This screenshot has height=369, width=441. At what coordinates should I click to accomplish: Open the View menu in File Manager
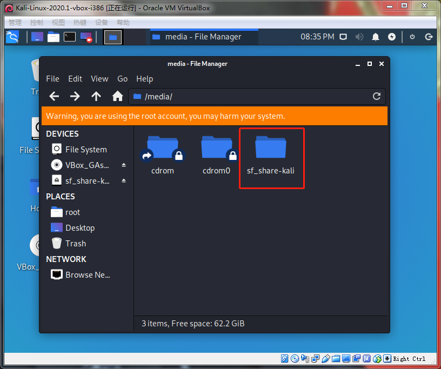(x=99, y=79)
